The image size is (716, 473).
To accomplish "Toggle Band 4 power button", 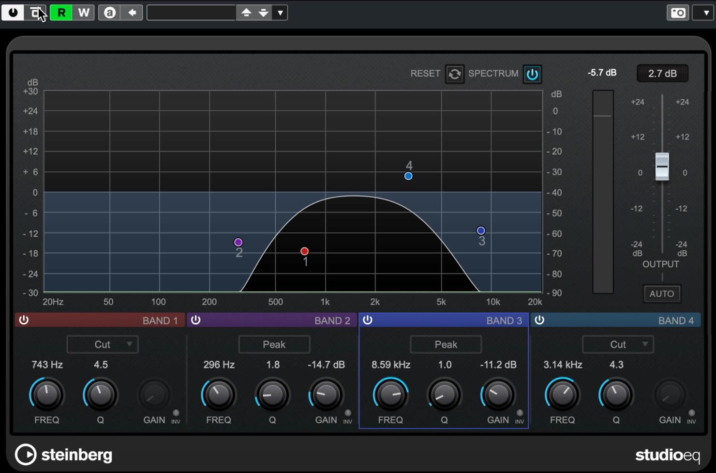I will [x=539, y=320].
